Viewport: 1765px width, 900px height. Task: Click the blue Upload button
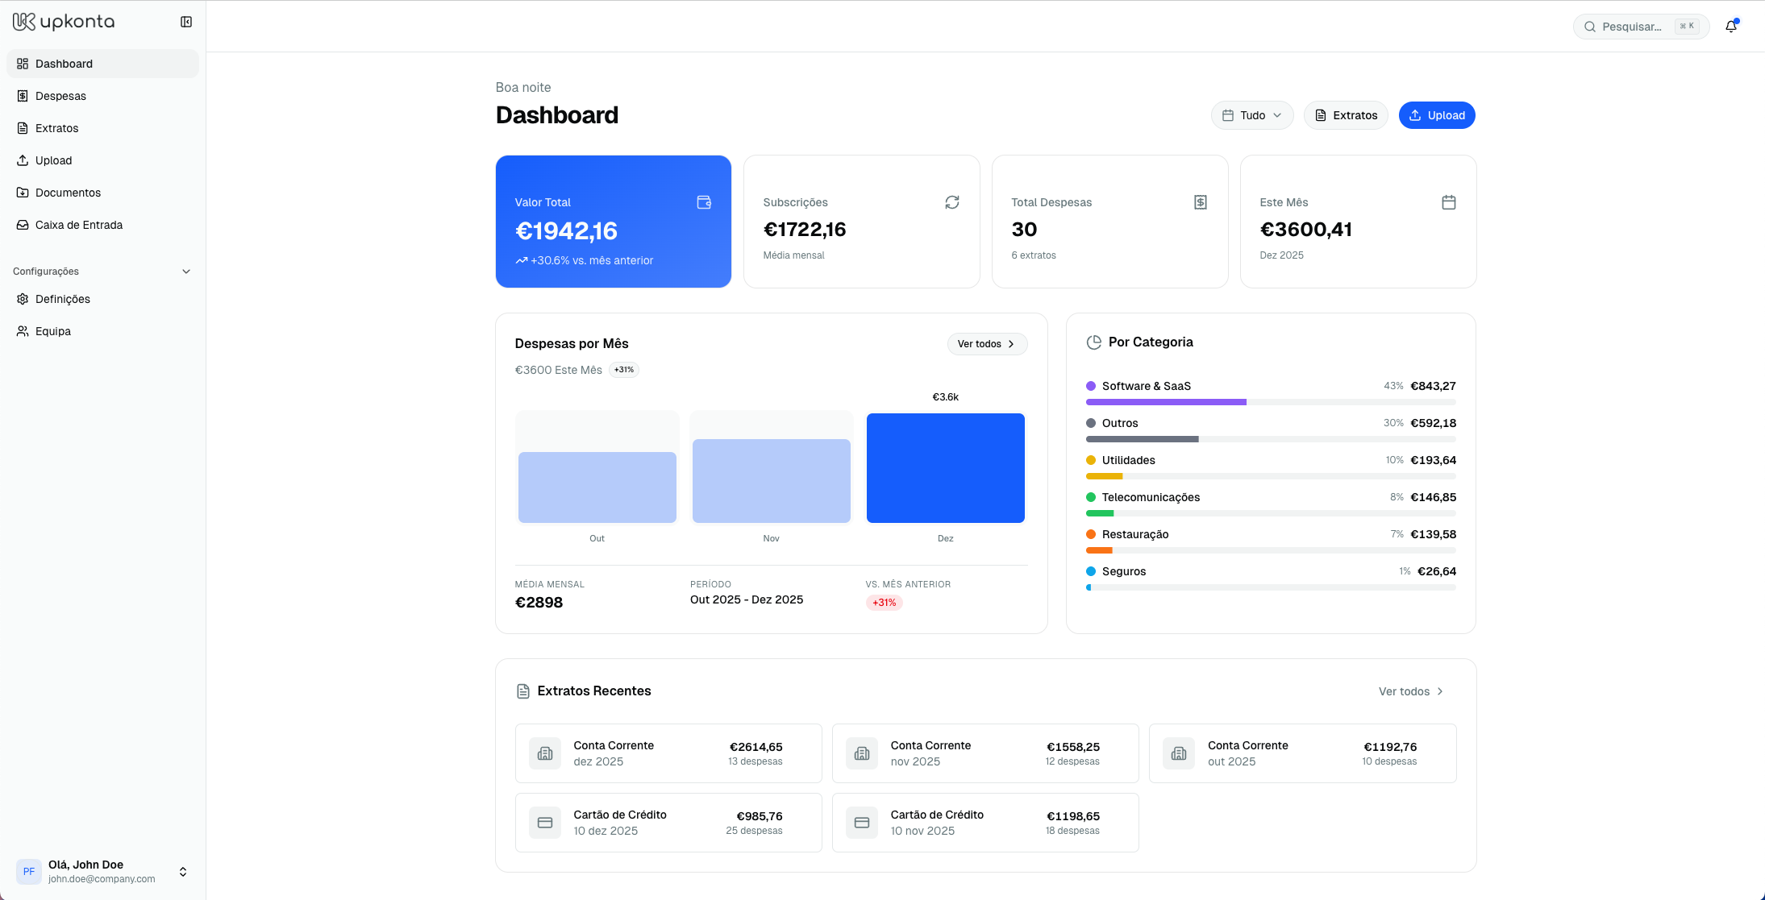pyautogui.click(x=1436, y=115)
